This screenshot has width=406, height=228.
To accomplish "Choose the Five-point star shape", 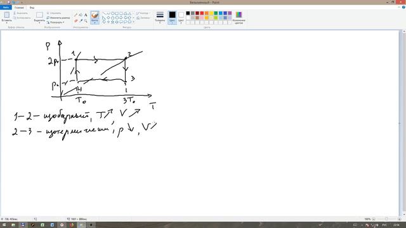I will [113, 22].
